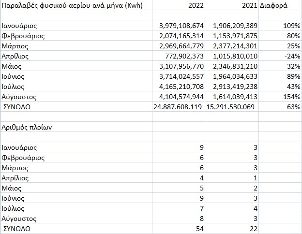Select cell containing 3,107,956,770
The height and width of the screenshot is (234, 302).
coord(178,66)
